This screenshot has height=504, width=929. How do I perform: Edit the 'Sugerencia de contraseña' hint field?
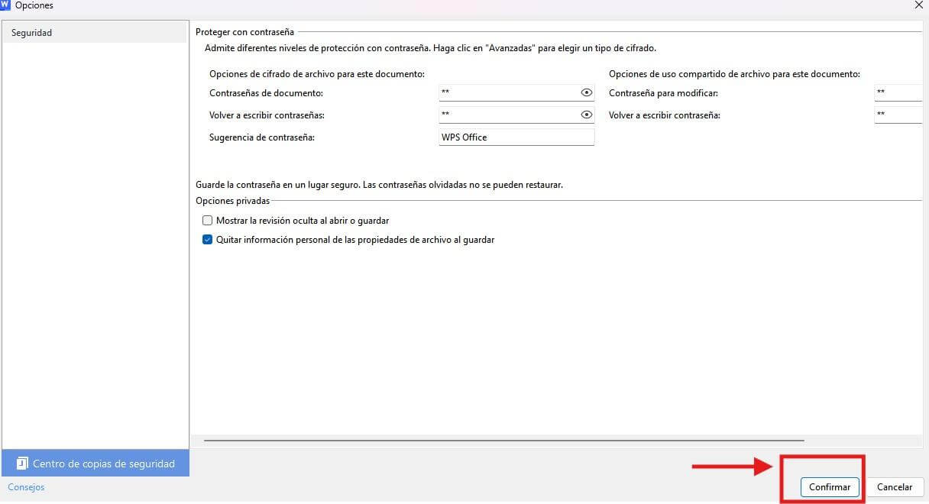(x=516, y=137)
